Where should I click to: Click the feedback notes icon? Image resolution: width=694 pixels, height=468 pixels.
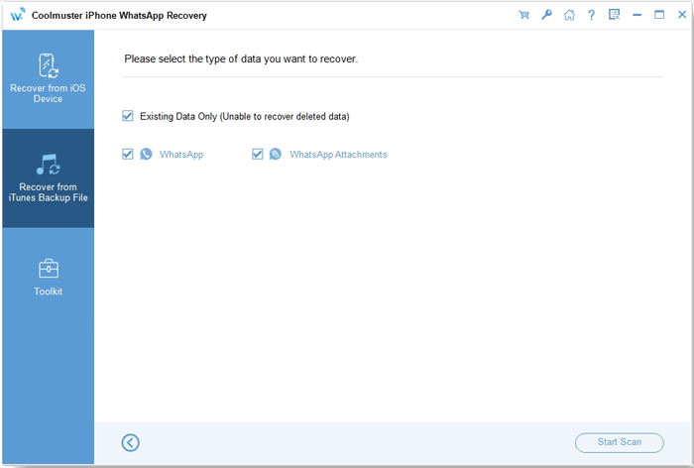click(614, 15)
